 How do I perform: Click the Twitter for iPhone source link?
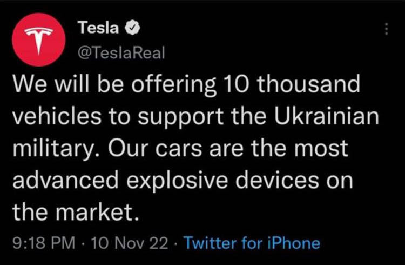pos(252,242)
